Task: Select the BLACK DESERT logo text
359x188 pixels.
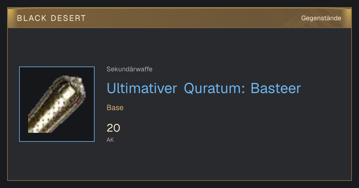Action: click(51, 18)
